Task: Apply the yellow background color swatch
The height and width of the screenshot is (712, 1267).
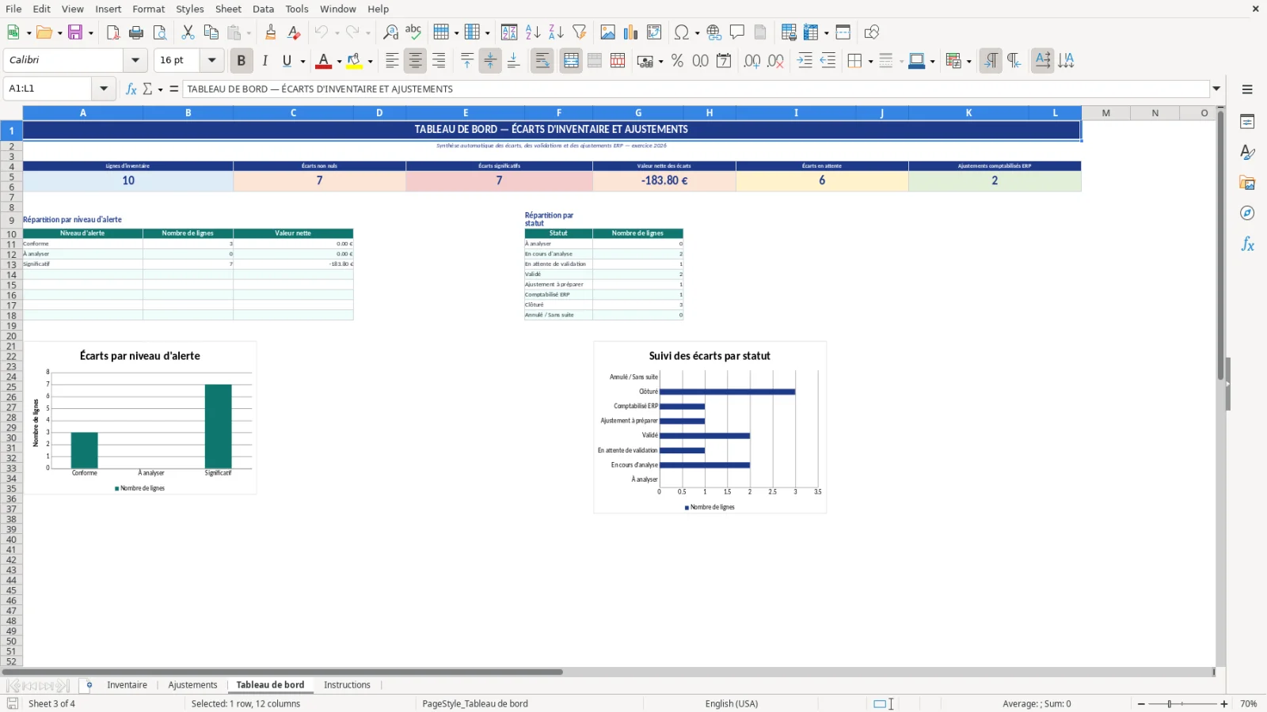Action: pyautogui.click(x=354, y=61)
